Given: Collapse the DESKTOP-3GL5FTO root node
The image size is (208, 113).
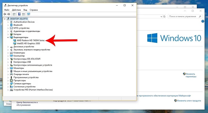Looking at the screenshot, I should [5, 19].
